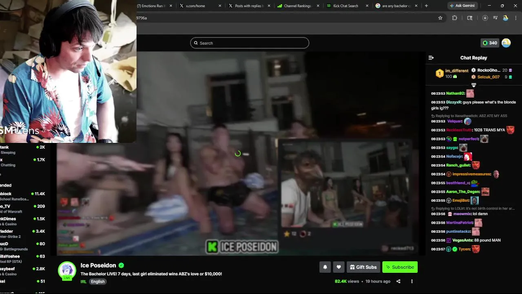Open sidebar channel with 1.7K viewers
The image size is (522, 294).
pyautogui.click(x=23, y=162)
